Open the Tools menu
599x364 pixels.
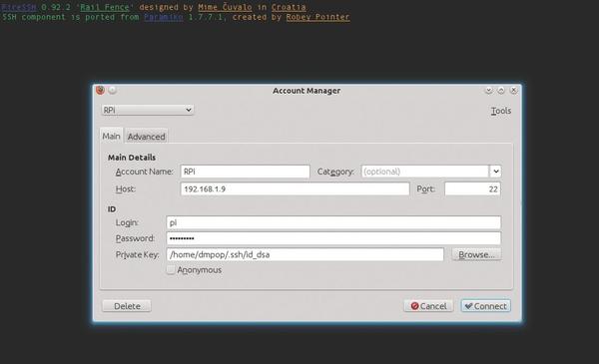tap(501, 111)
